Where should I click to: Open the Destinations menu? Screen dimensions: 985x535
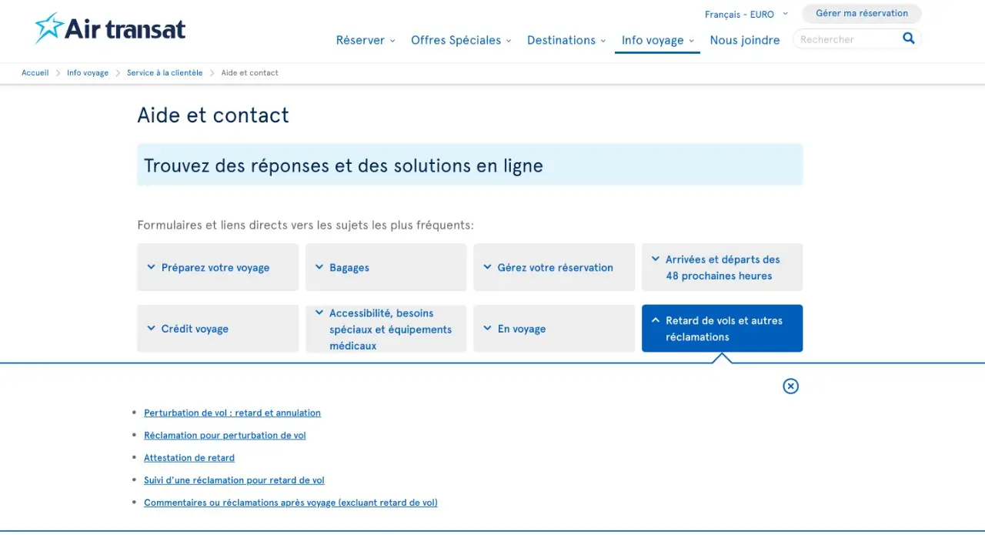pos(566,40)
